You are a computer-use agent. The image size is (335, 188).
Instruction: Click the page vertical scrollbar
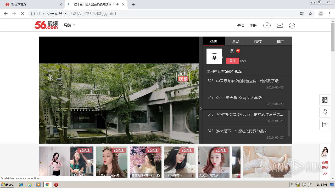click(333, 37)
